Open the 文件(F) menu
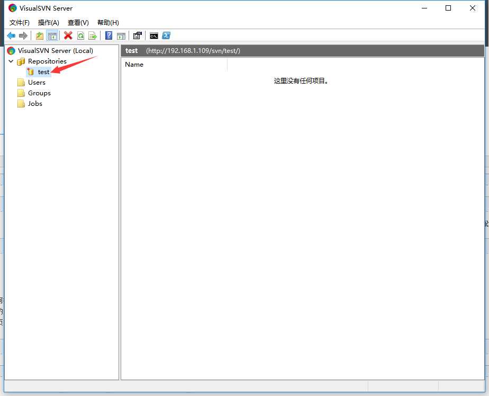 20,22
